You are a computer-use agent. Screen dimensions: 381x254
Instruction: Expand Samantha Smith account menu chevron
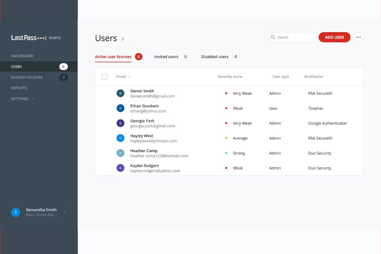pyautogui.click(x=64, y=212)
